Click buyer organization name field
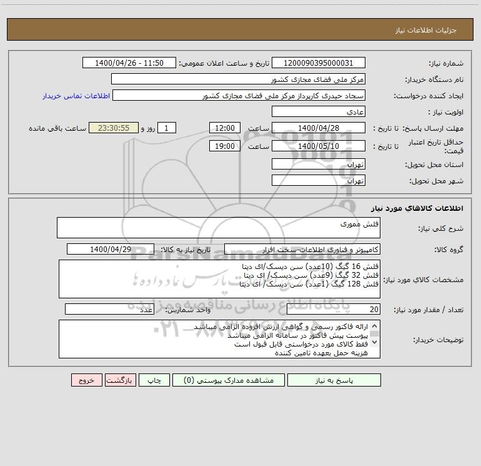 (x=238, y=79)
